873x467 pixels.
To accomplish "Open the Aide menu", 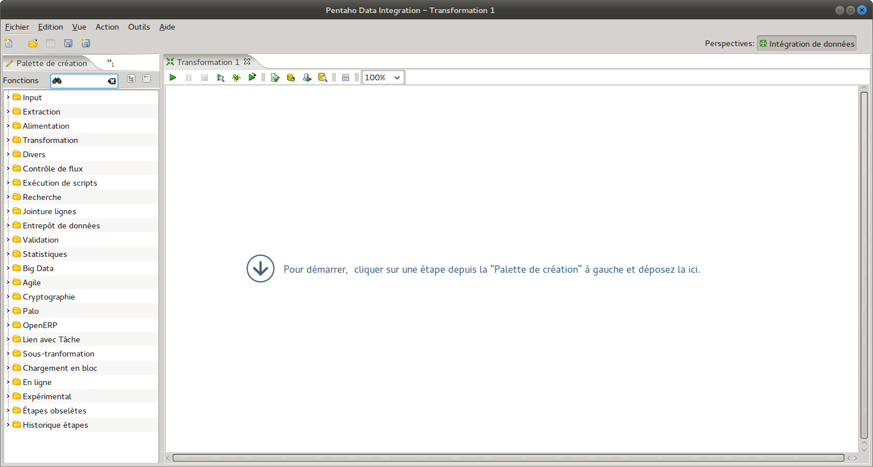I will (167, 27).
